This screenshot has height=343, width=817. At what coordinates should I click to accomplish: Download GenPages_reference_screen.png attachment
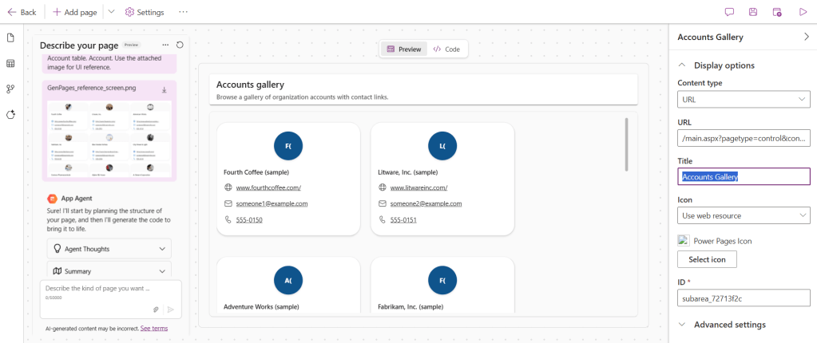pyautogui.click(x=164, y=89)
